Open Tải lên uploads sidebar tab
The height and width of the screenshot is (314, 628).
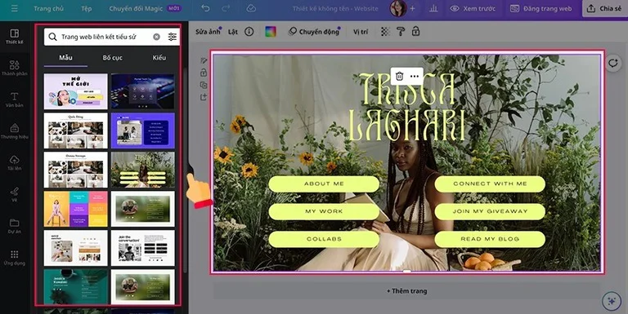15,162
